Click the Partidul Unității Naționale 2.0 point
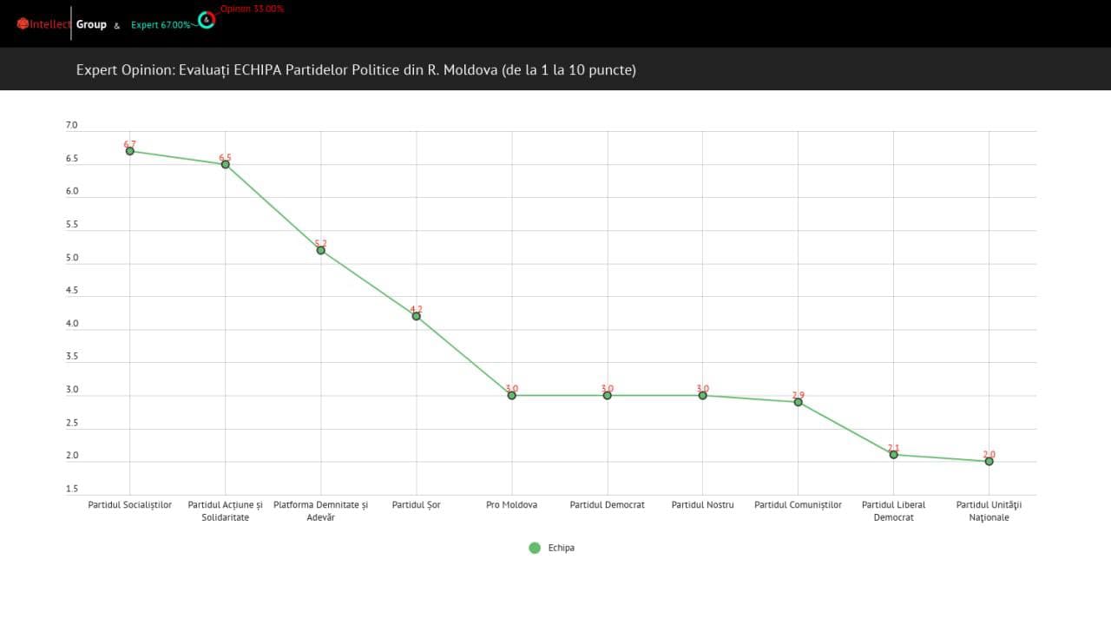The height and width of the screenshot is (625, 1111). tap(989, 461)
